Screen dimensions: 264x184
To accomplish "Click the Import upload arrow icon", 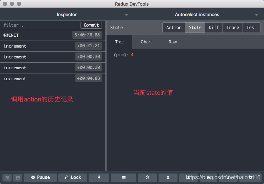I will pos(168,177).
